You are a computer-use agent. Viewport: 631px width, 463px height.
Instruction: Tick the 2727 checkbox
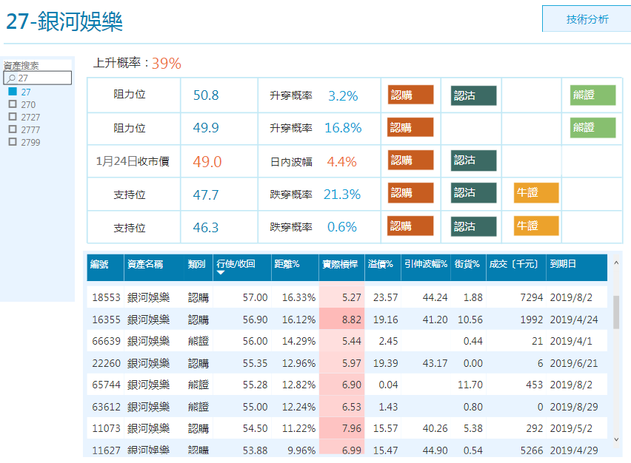[13, 117]
